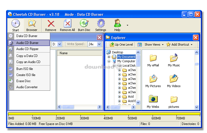Maximize the Cheetah CD Burner window
This screenshot has height=133, width=207.
pyautogui.click(x=191, y=14)
